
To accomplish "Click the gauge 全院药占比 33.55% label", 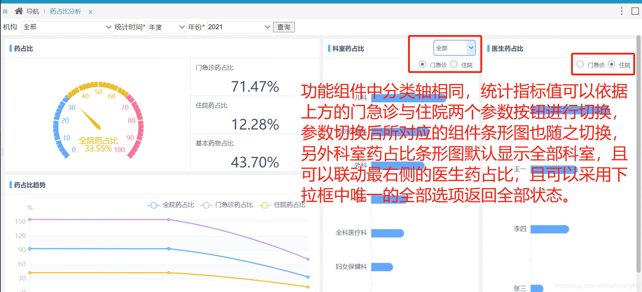I will pyautogui.click(x=98, y=144).
